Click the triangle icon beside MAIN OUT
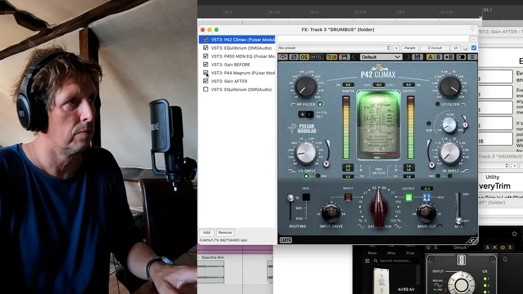This screenshot has width=523, height=294. (x=440, y=226)
